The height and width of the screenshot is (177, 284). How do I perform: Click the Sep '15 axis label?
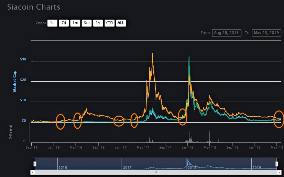click(32, 147)
